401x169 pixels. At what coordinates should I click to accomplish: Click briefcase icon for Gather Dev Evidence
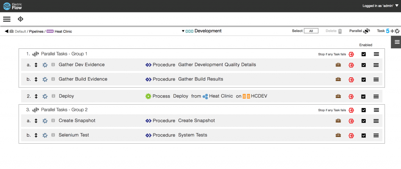tap(338, 65)
